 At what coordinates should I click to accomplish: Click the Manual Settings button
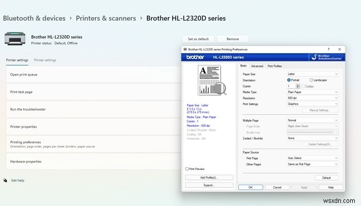click(x=320, y=110)
